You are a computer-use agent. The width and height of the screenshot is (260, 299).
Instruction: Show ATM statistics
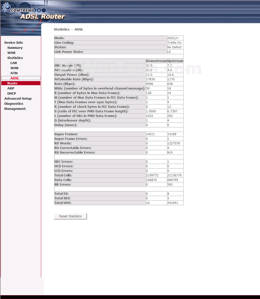click(14, 73)
